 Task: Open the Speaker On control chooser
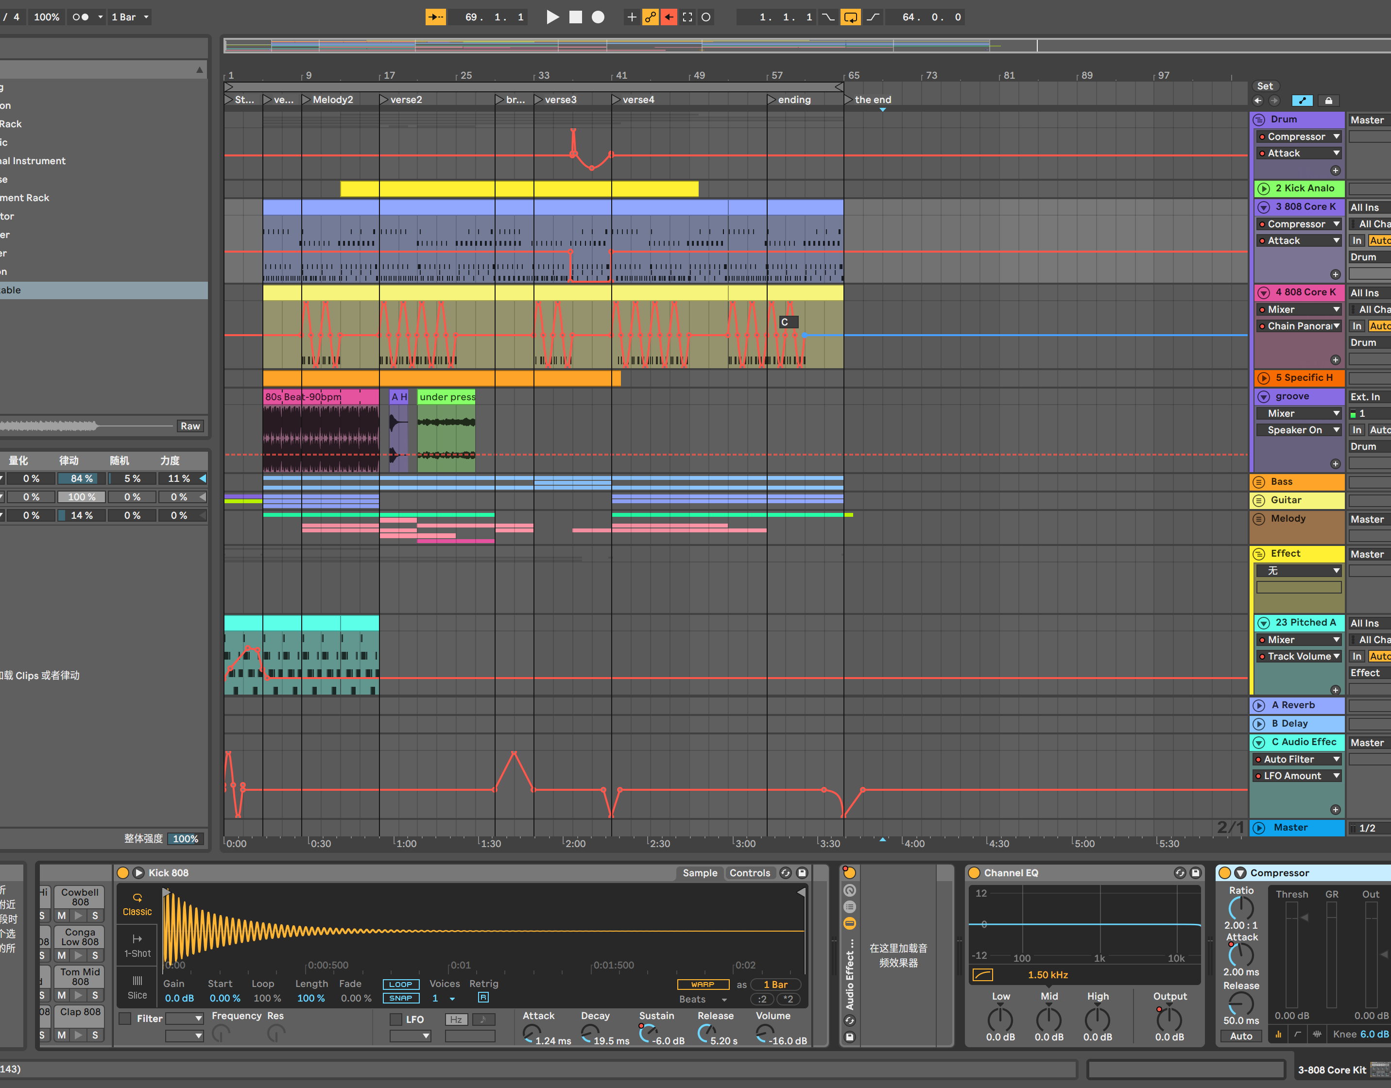[1299, 430]
